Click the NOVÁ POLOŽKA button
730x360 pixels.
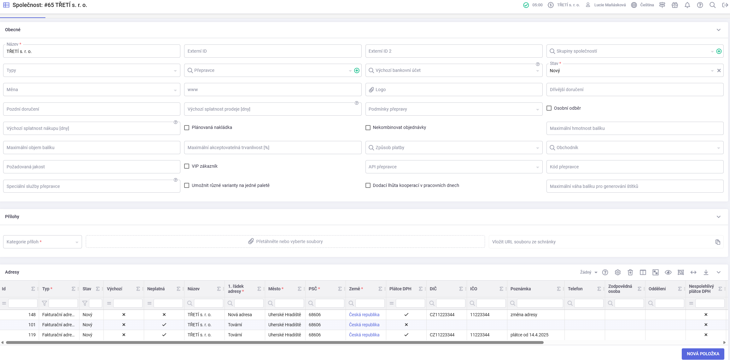(x=703, y=354)
